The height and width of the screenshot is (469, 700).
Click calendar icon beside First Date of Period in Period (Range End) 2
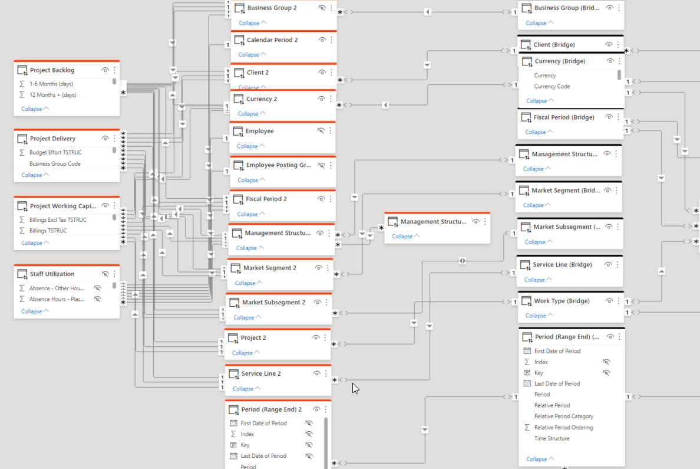233,424
